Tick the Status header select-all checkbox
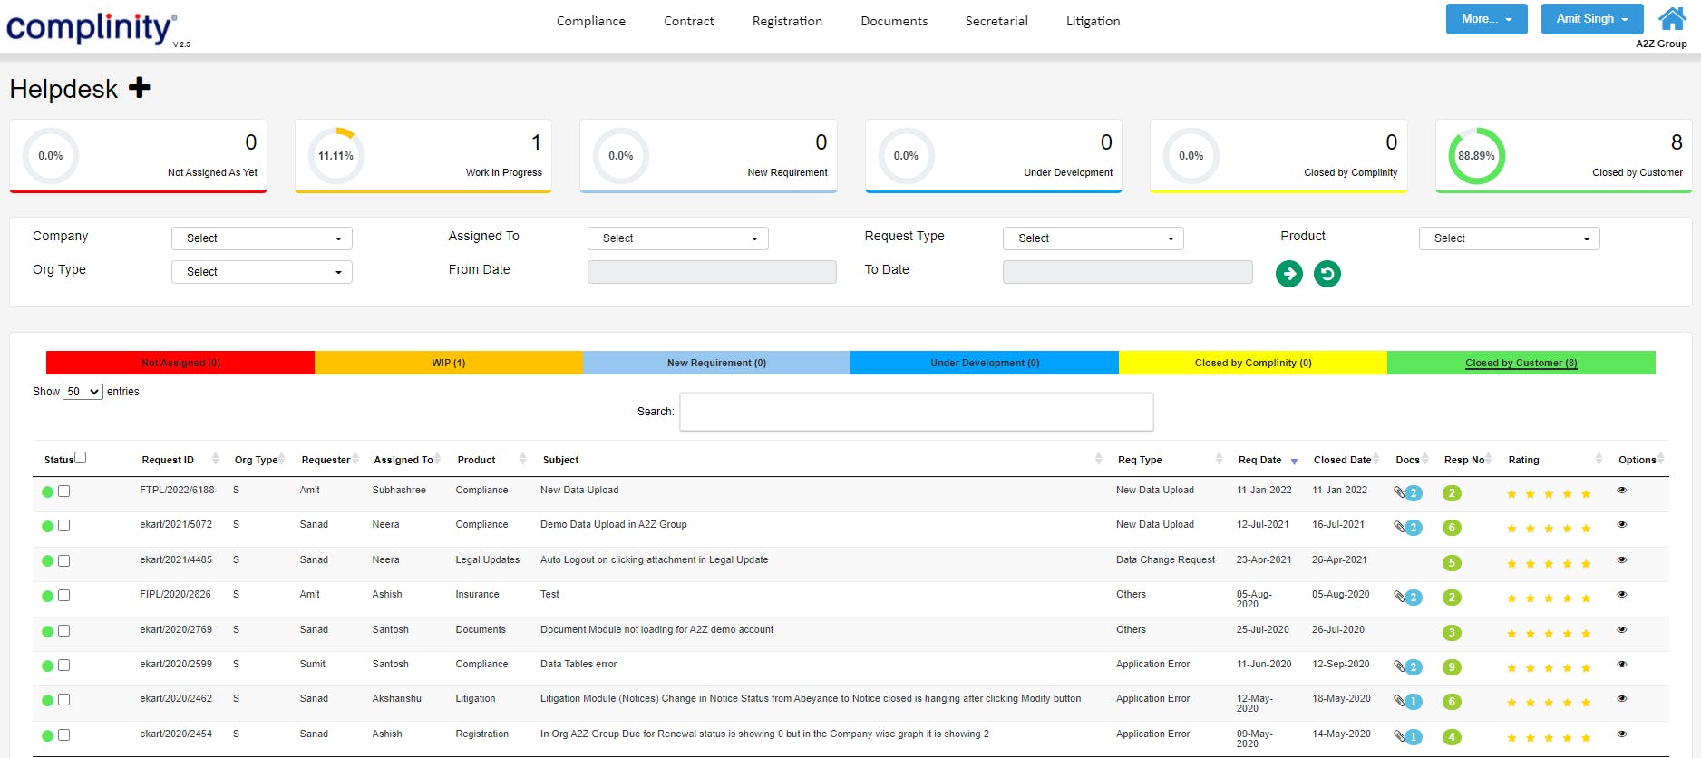The width and height of the screenshot is (1701, 758). [81, 458]
